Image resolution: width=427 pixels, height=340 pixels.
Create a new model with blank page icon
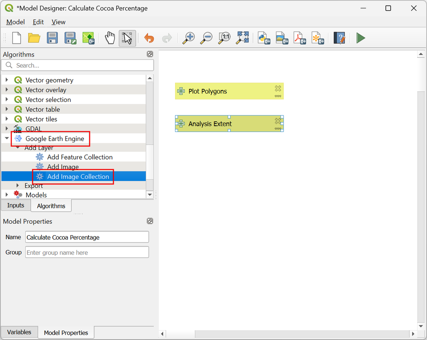17,38
